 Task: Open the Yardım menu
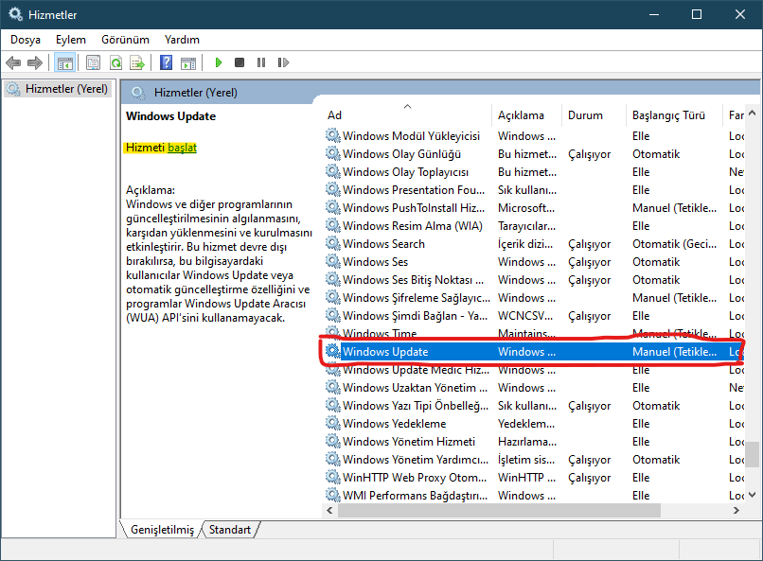point(182,40)
